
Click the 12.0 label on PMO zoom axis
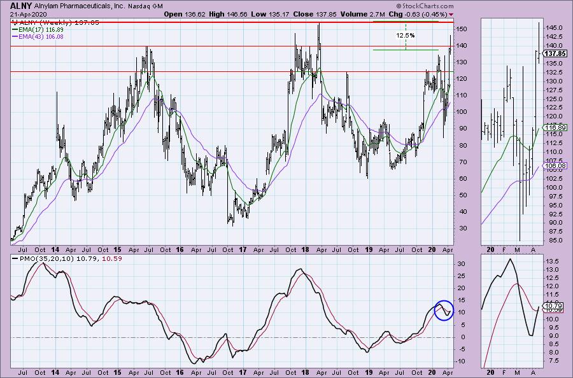click(553, 286)
